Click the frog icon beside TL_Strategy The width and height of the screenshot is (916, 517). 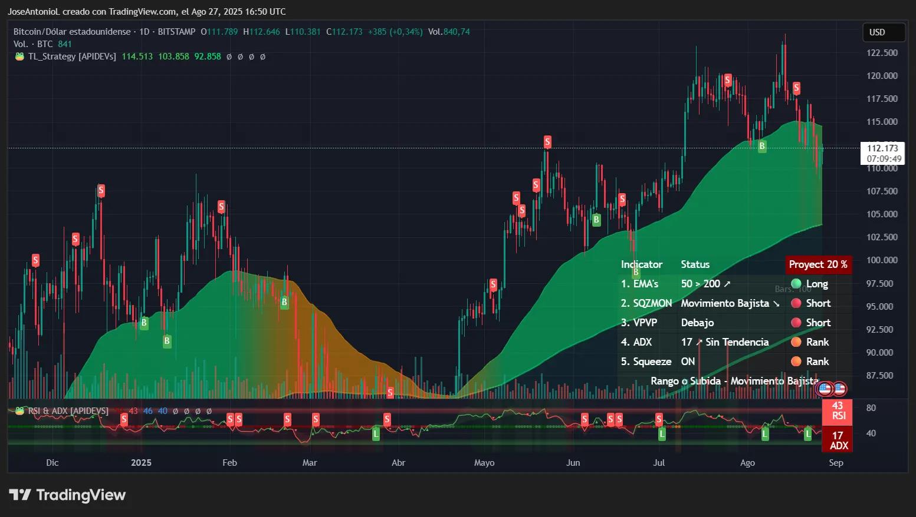click(19, 57)
